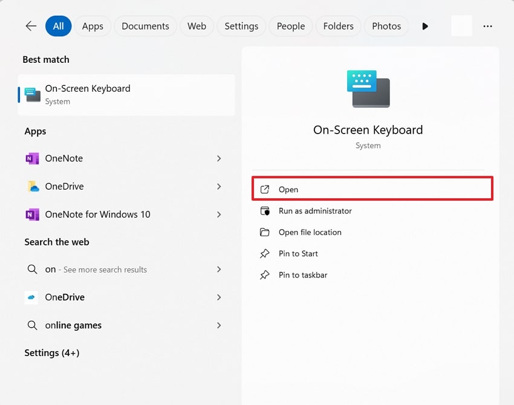Click the OneDrive folder cloud icon
Screen dimensions: 514x405
click(33, 186)
